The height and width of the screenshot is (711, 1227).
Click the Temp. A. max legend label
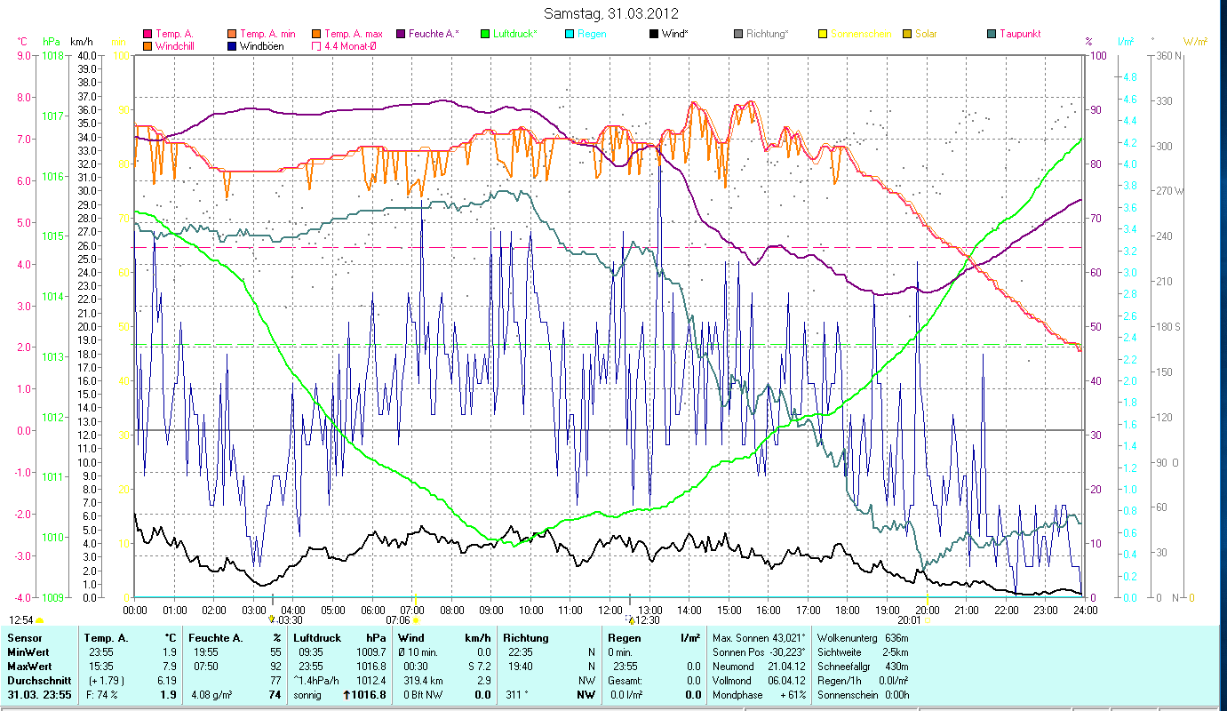tap(355, 34)
